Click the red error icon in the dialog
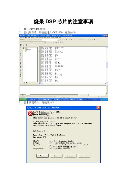The width and height of the screenshot is (127, 180). (30, 114)
